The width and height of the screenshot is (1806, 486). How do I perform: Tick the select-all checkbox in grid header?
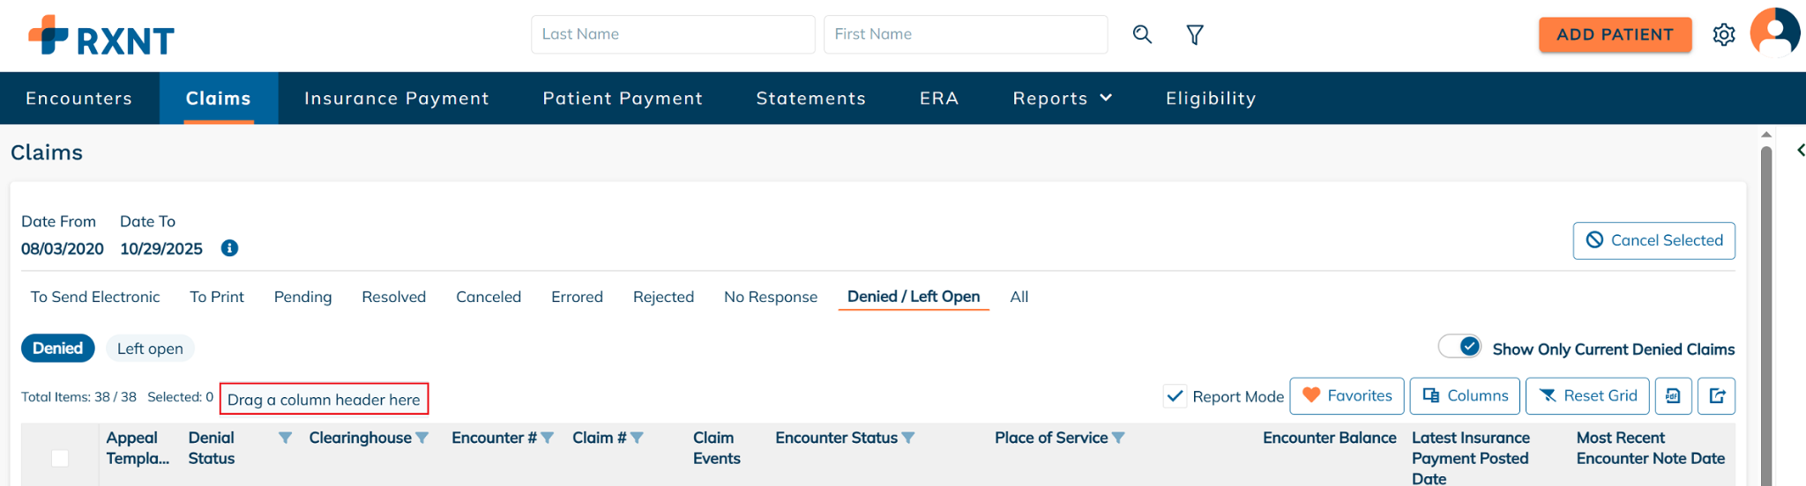[x=60, y=458]
